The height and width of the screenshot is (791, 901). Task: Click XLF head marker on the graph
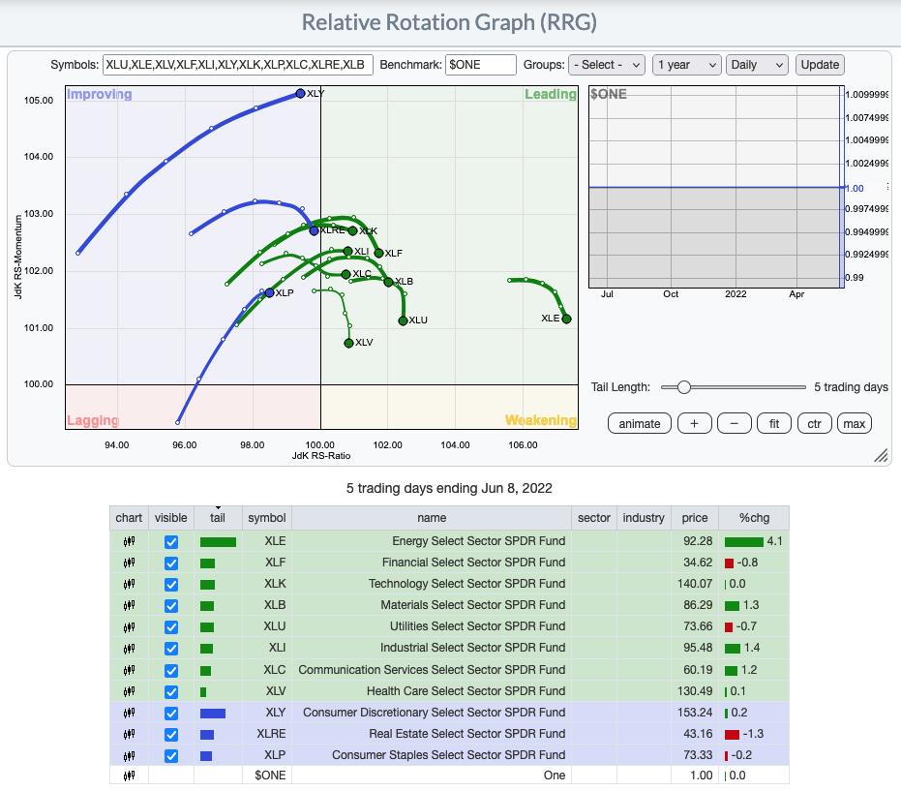coord(378,253)
